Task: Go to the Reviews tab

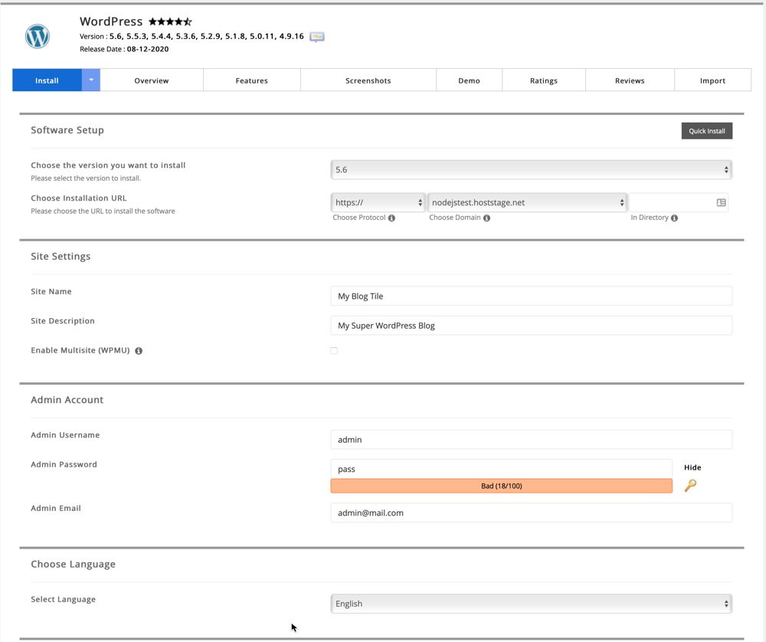Action: (x=630, y=80)
